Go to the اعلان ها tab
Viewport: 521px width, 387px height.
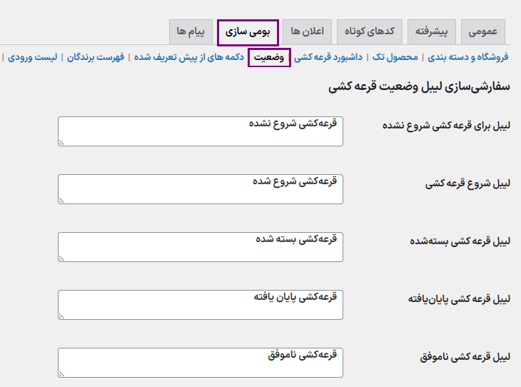pyautogui.click(x=307, y=32)
